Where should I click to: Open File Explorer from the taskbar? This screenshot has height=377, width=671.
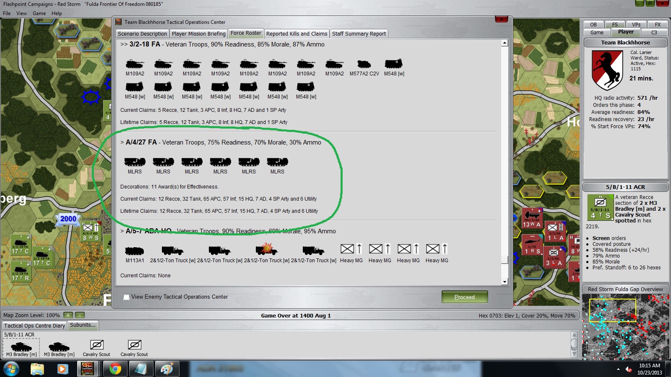click(37, 369)
